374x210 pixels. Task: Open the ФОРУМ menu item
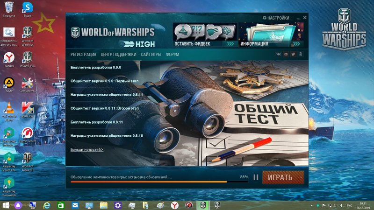tap(172, 55)
